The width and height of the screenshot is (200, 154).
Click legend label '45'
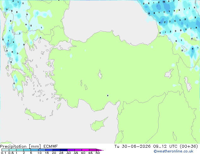(90, 153)
